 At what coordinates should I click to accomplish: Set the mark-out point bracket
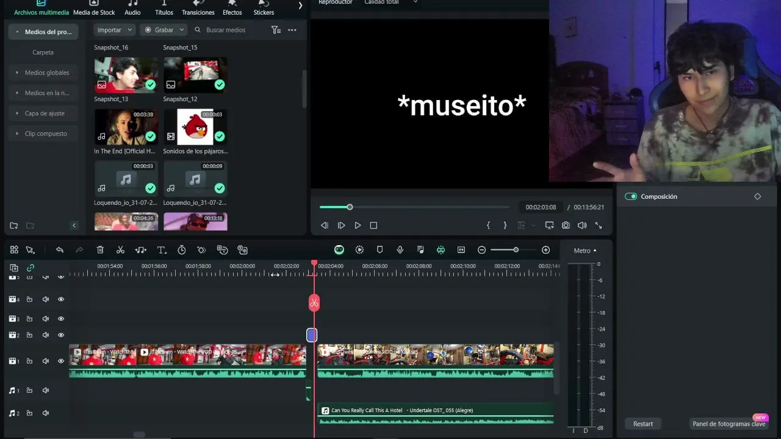505,226
